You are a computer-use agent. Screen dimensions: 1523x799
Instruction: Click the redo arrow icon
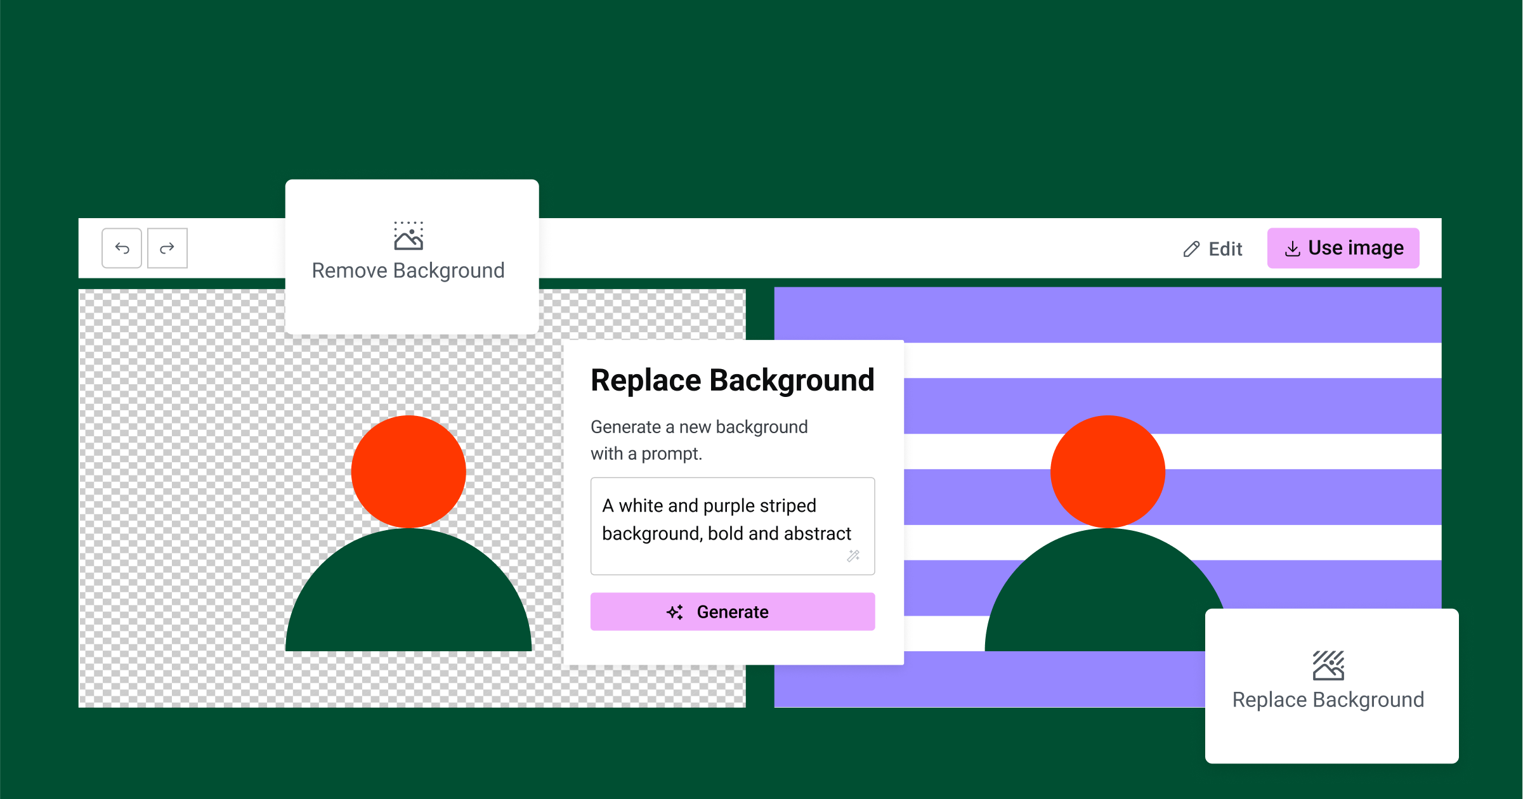[x=164, y=250]
